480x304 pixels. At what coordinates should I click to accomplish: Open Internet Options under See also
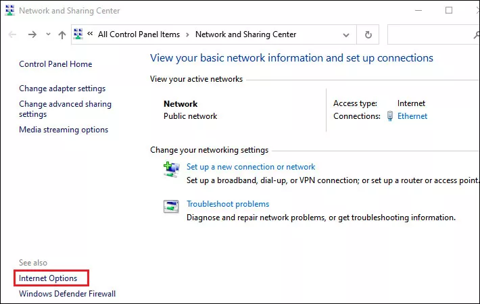(x=48, y=278)
